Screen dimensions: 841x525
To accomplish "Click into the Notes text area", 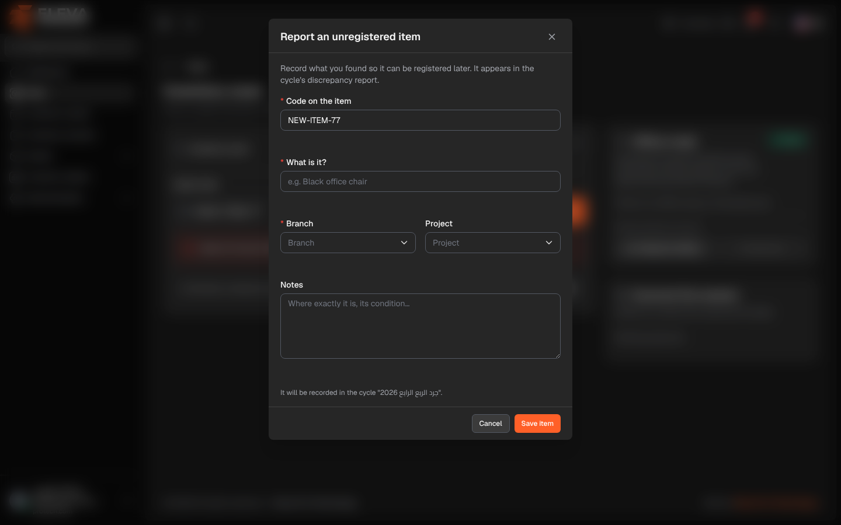I will pos(420,326).
